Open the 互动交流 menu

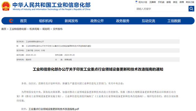(148, 21)
